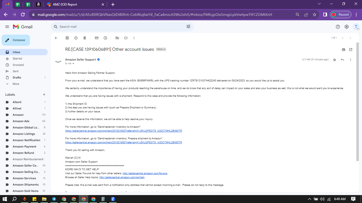Open the Amazon Notification label
362x203 pixels.
tap(24, 140)
